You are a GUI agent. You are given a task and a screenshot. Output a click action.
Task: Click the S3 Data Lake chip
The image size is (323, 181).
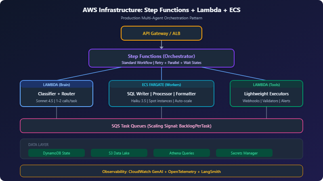[x=119, y=153]
